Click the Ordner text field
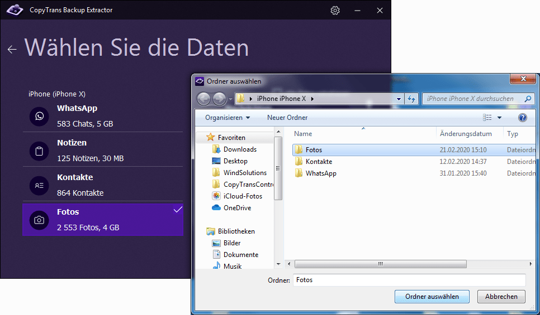Viewport: 540px width, 315px height. click(409, 280)
